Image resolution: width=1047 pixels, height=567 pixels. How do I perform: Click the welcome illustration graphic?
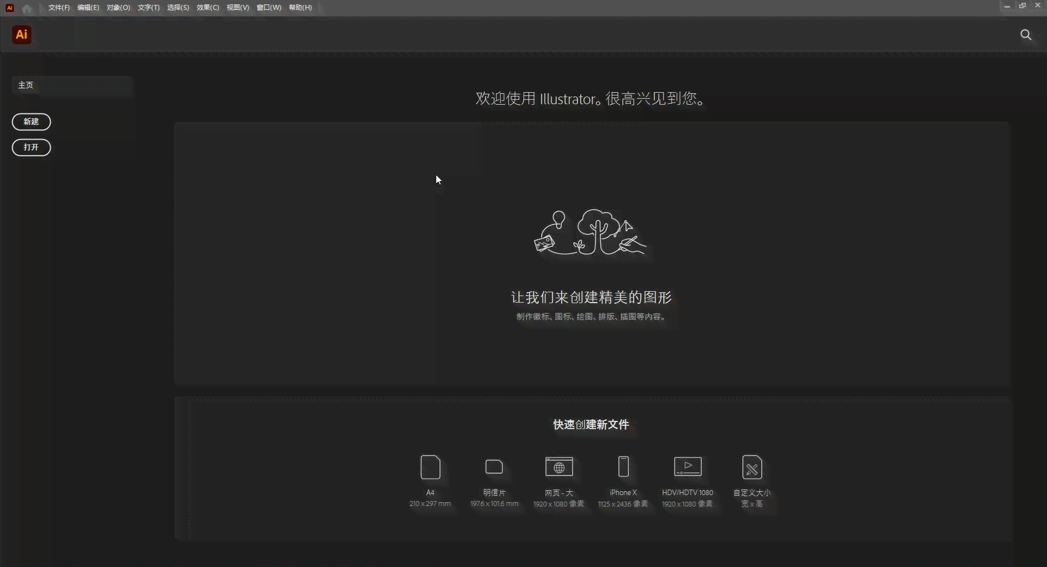tap(591, 232)
